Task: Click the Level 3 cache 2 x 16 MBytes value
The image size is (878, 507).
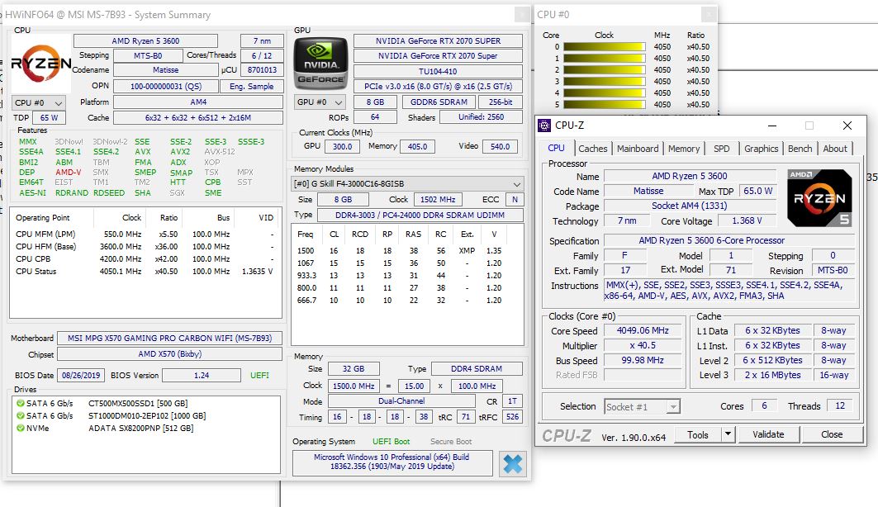Action: [772, 375]
